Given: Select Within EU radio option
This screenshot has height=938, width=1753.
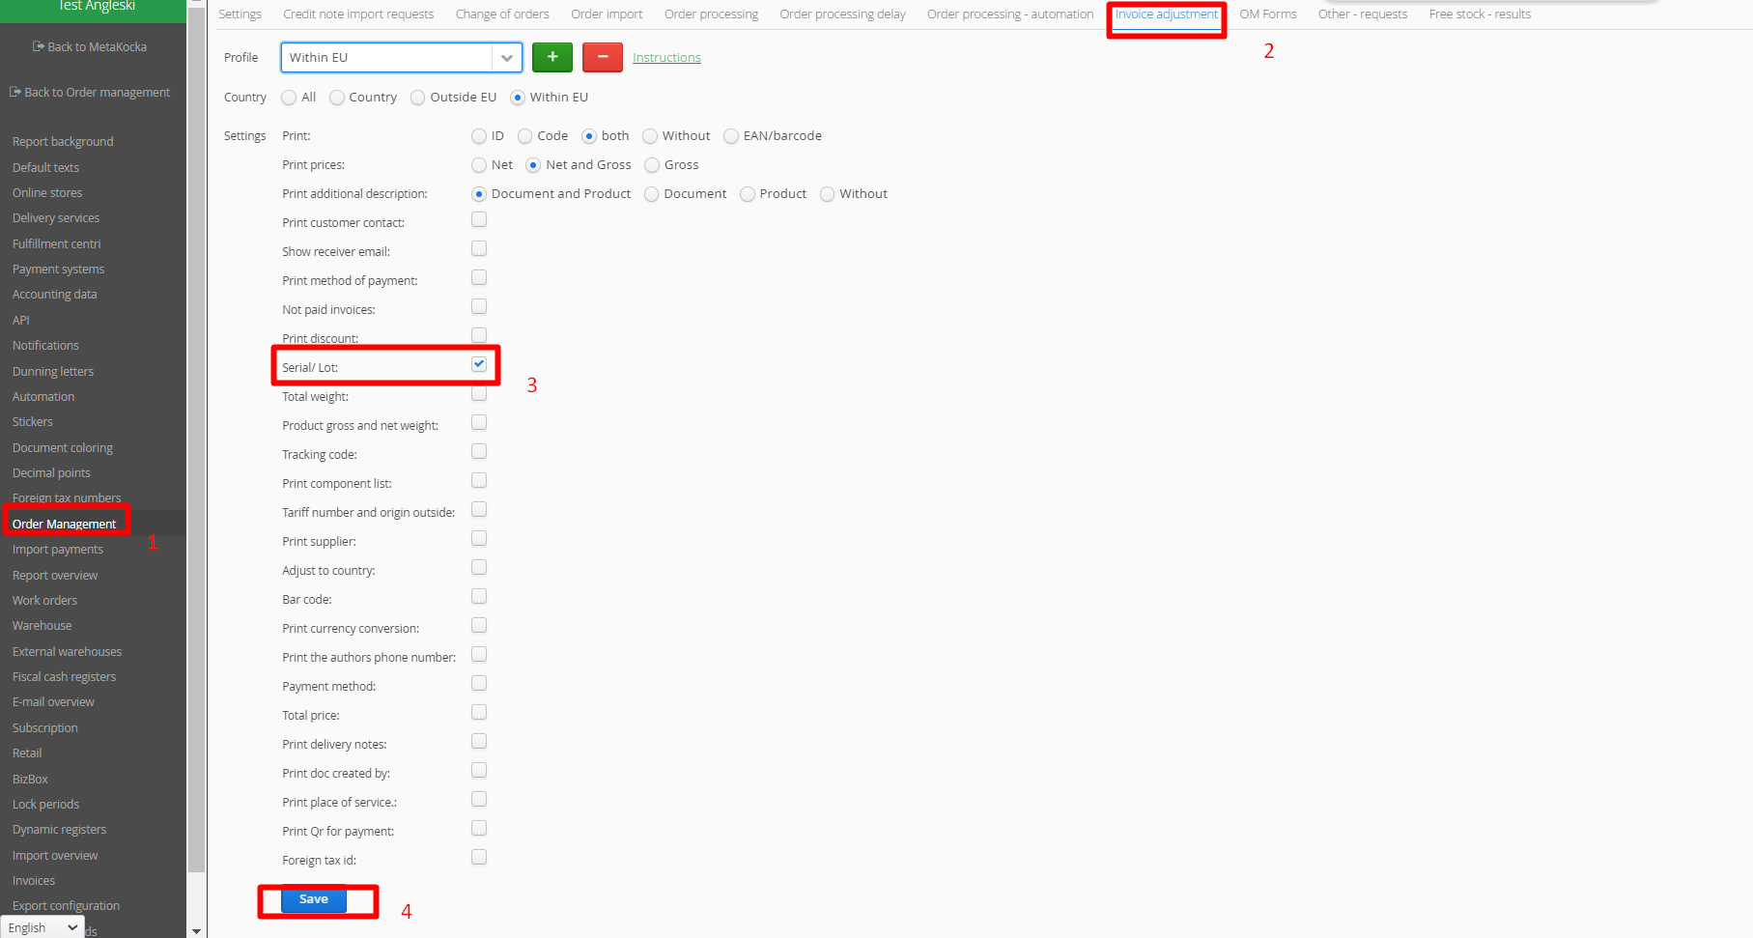Looking at the screenshot, I should (518, 98).
